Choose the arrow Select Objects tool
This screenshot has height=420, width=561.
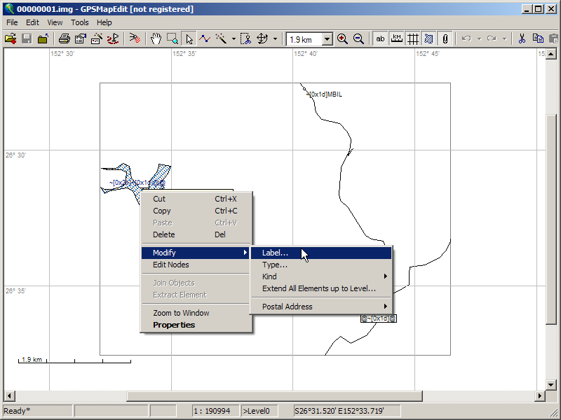coord(189,39)
